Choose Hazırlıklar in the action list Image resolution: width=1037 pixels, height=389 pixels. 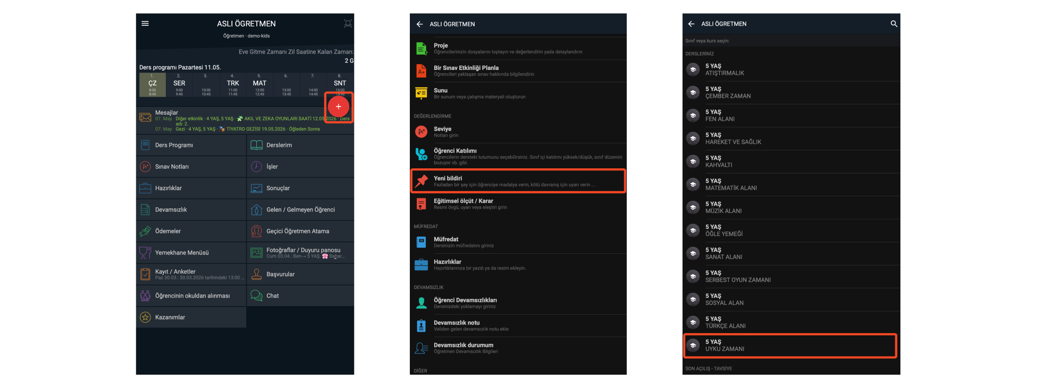click(x=518, y=264)
